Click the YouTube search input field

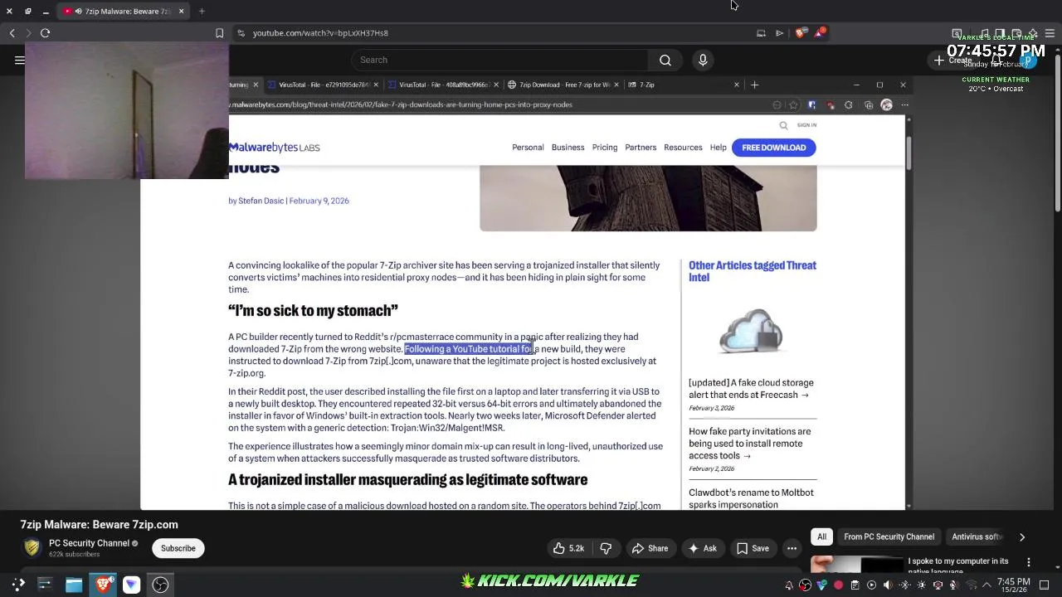[499, 60]
